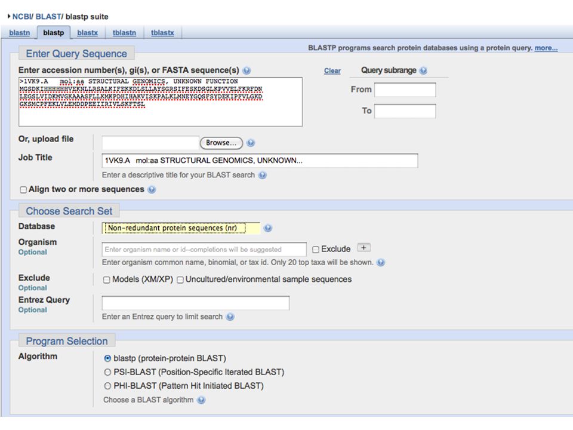Add another organism with plus button

[363, 248]
